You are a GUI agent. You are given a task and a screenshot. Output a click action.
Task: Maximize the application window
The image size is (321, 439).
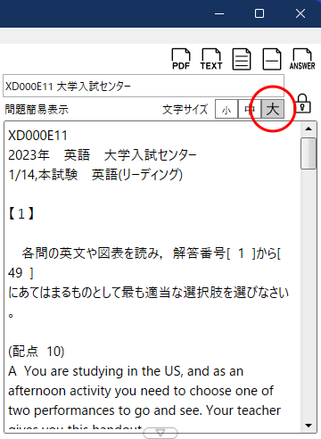[x=259, y=13]
